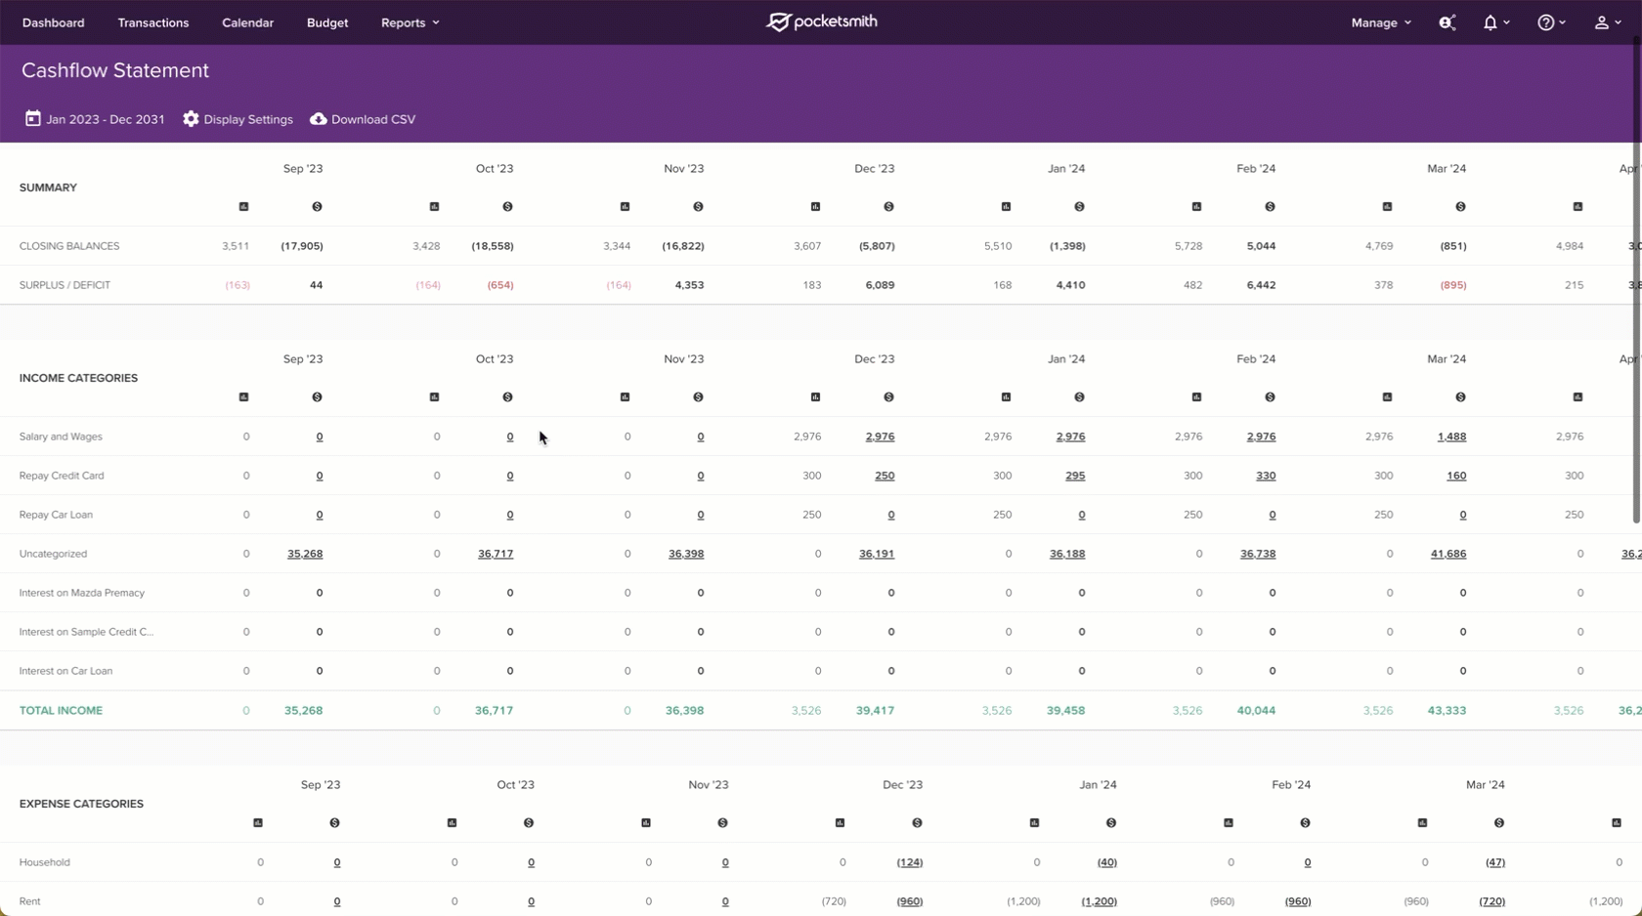Open the notifications bell dropdown
Image resolution: width=1642 pixels, height=916 pixels.
[1495, 22]
